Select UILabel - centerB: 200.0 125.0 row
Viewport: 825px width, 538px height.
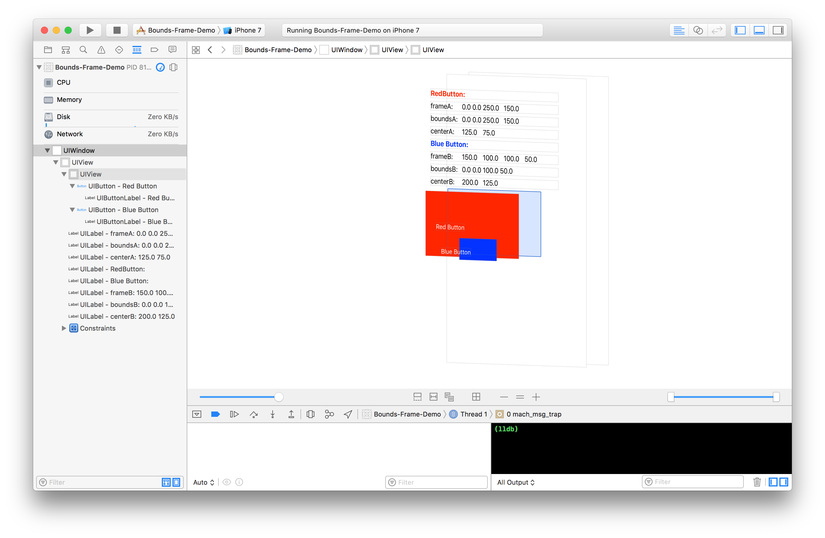[x=110, y=316]
